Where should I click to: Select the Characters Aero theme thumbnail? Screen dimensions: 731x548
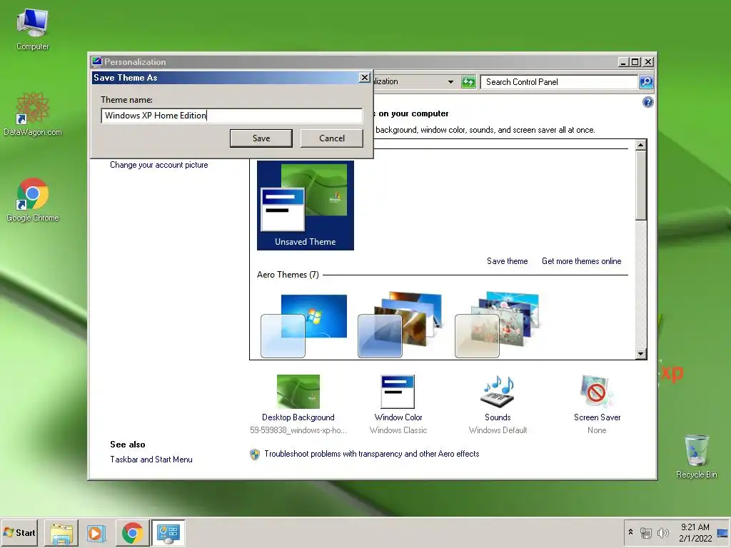click(497, 325)
